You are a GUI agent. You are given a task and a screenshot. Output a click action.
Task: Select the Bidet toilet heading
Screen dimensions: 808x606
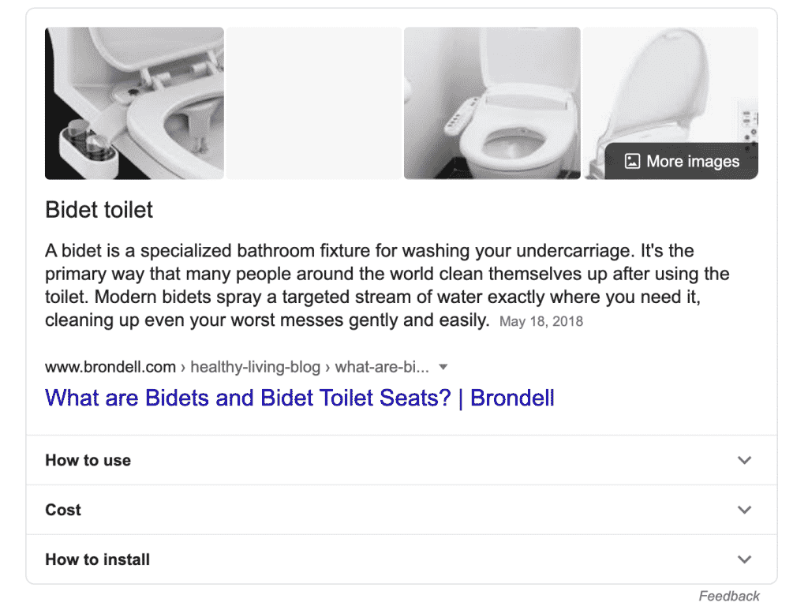[x=99, y=210]
